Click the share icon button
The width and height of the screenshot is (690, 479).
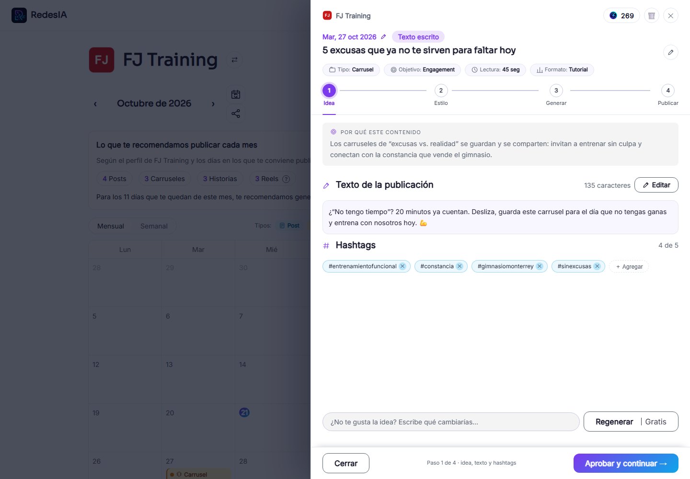(236, 114)
